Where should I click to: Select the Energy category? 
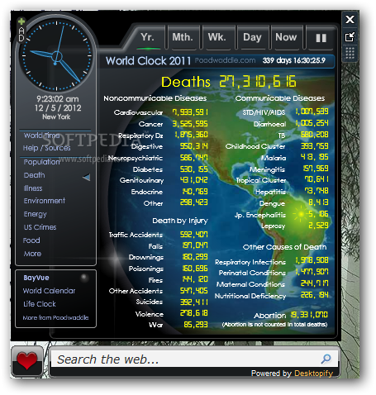tap(35, 214)
